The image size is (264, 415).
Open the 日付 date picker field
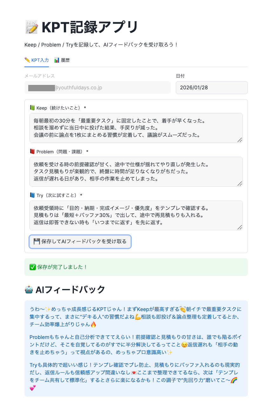click(x=212, y=87)
